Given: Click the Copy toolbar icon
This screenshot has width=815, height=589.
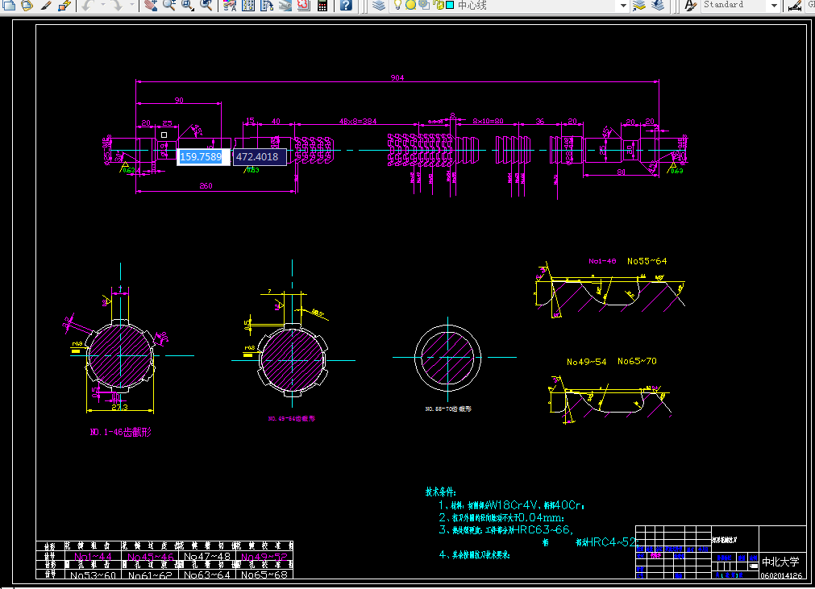Looking at the screenshot, I should coord(9,5).
